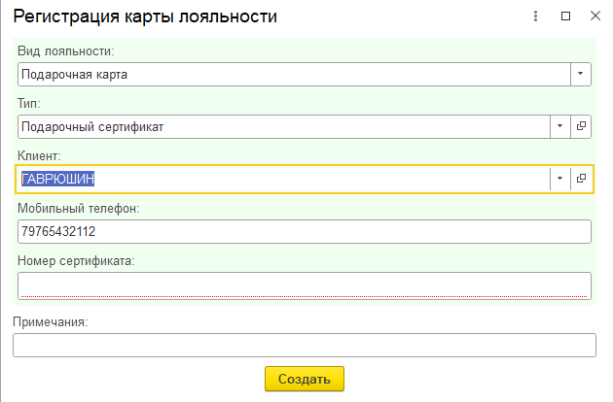Image resolution: width=613 pixels, height=402 pixels.
Task: Click the Регистрация карты лояльности title
Action: point(144,17)
